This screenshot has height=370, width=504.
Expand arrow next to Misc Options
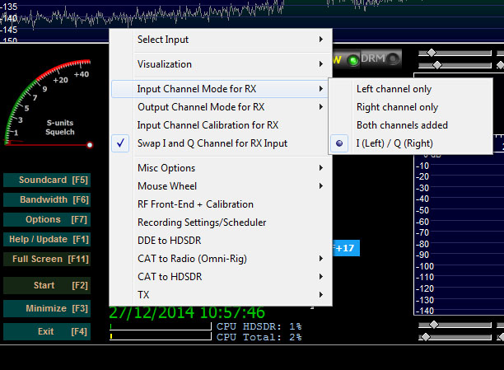pyautogui.click(x=321, y=168)
